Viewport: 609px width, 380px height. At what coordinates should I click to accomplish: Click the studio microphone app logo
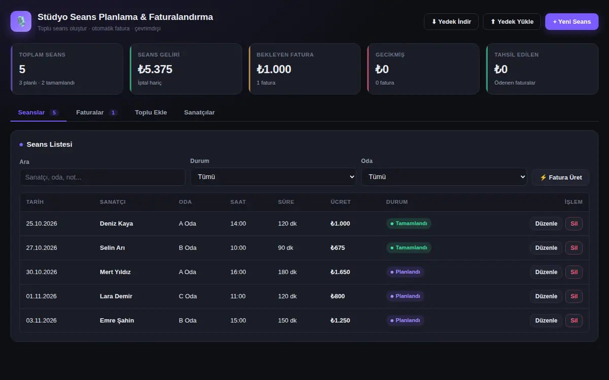(x=21, y=22)
